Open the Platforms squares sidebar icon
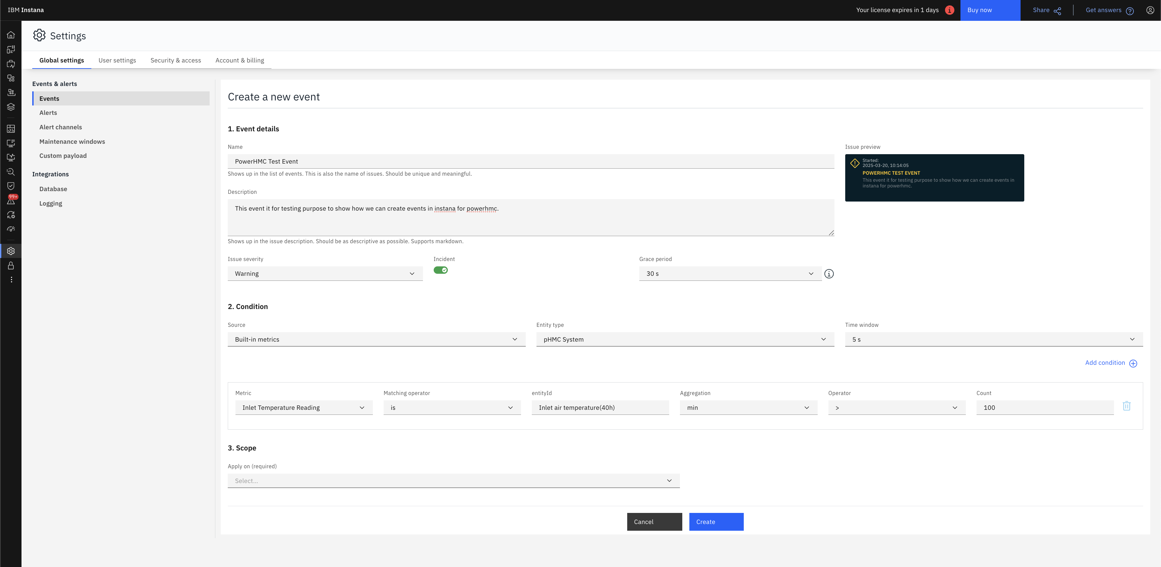This screenshot has height=567, width=1161. [11, 78]
